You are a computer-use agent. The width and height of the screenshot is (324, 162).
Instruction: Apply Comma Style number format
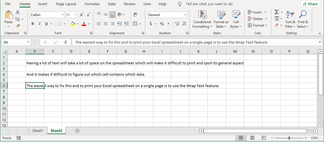[x=168, y=24]
